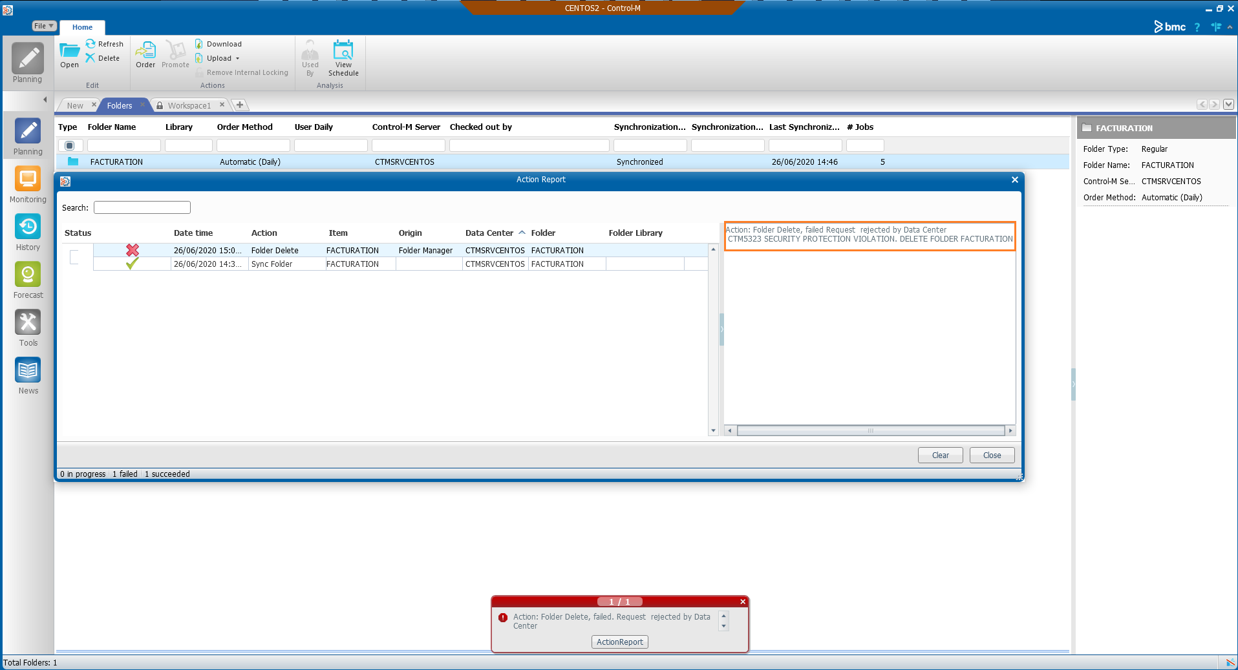Open History domain in sidebar
Image resolution: width=1238 pixels, height=670 pixels.
[x=28, y=233]
